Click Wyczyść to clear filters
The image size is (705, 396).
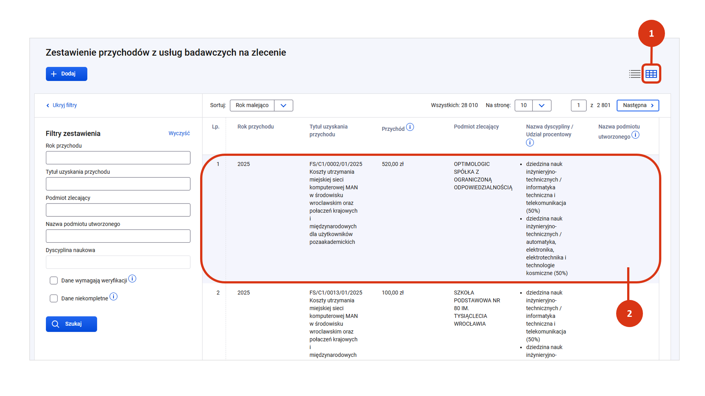tap(179, 133)
